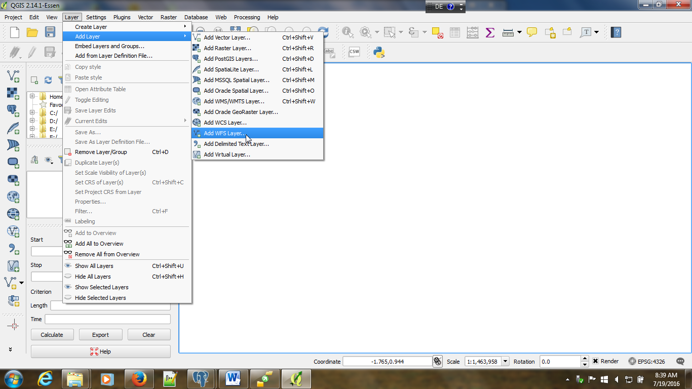
Task: Open the log Messages speech bubble icon
Action: (681, 361)
